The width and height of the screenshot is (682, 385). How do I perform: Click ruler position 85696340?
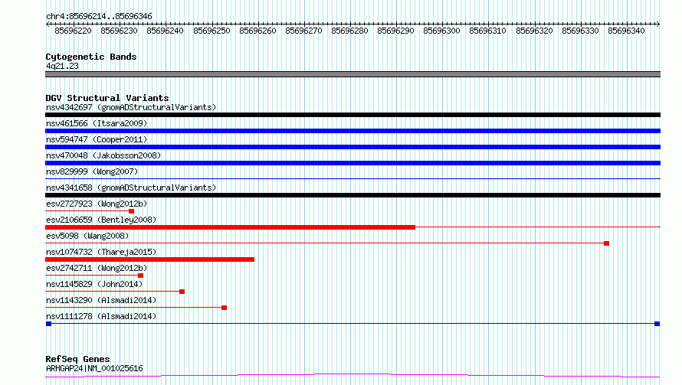(x=626, y=31)
